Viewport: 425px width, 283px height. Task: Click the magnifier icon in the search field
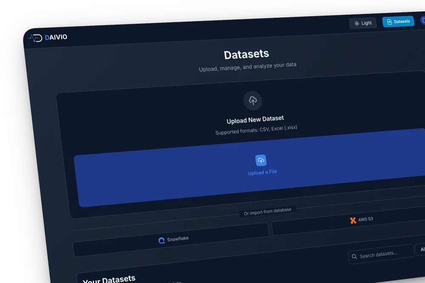pos(355,257)
